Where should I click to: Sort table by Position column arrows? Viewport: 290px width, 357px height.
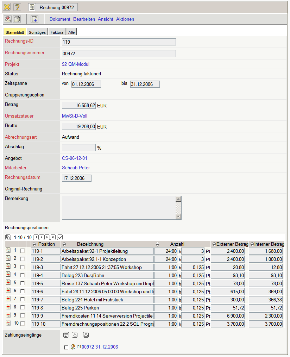[34, 244]
